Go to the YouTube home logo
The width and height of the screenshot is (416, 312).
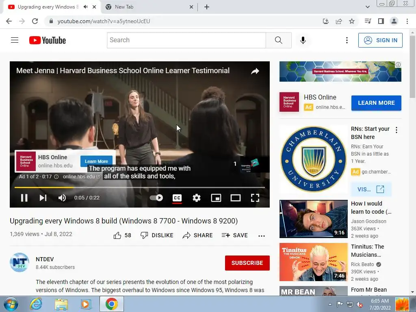click(x=48, y=40)
